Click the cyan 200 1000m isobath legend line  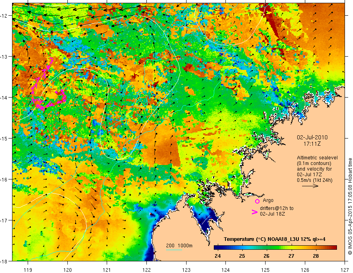pyautogui.click(x=174, y=250)
